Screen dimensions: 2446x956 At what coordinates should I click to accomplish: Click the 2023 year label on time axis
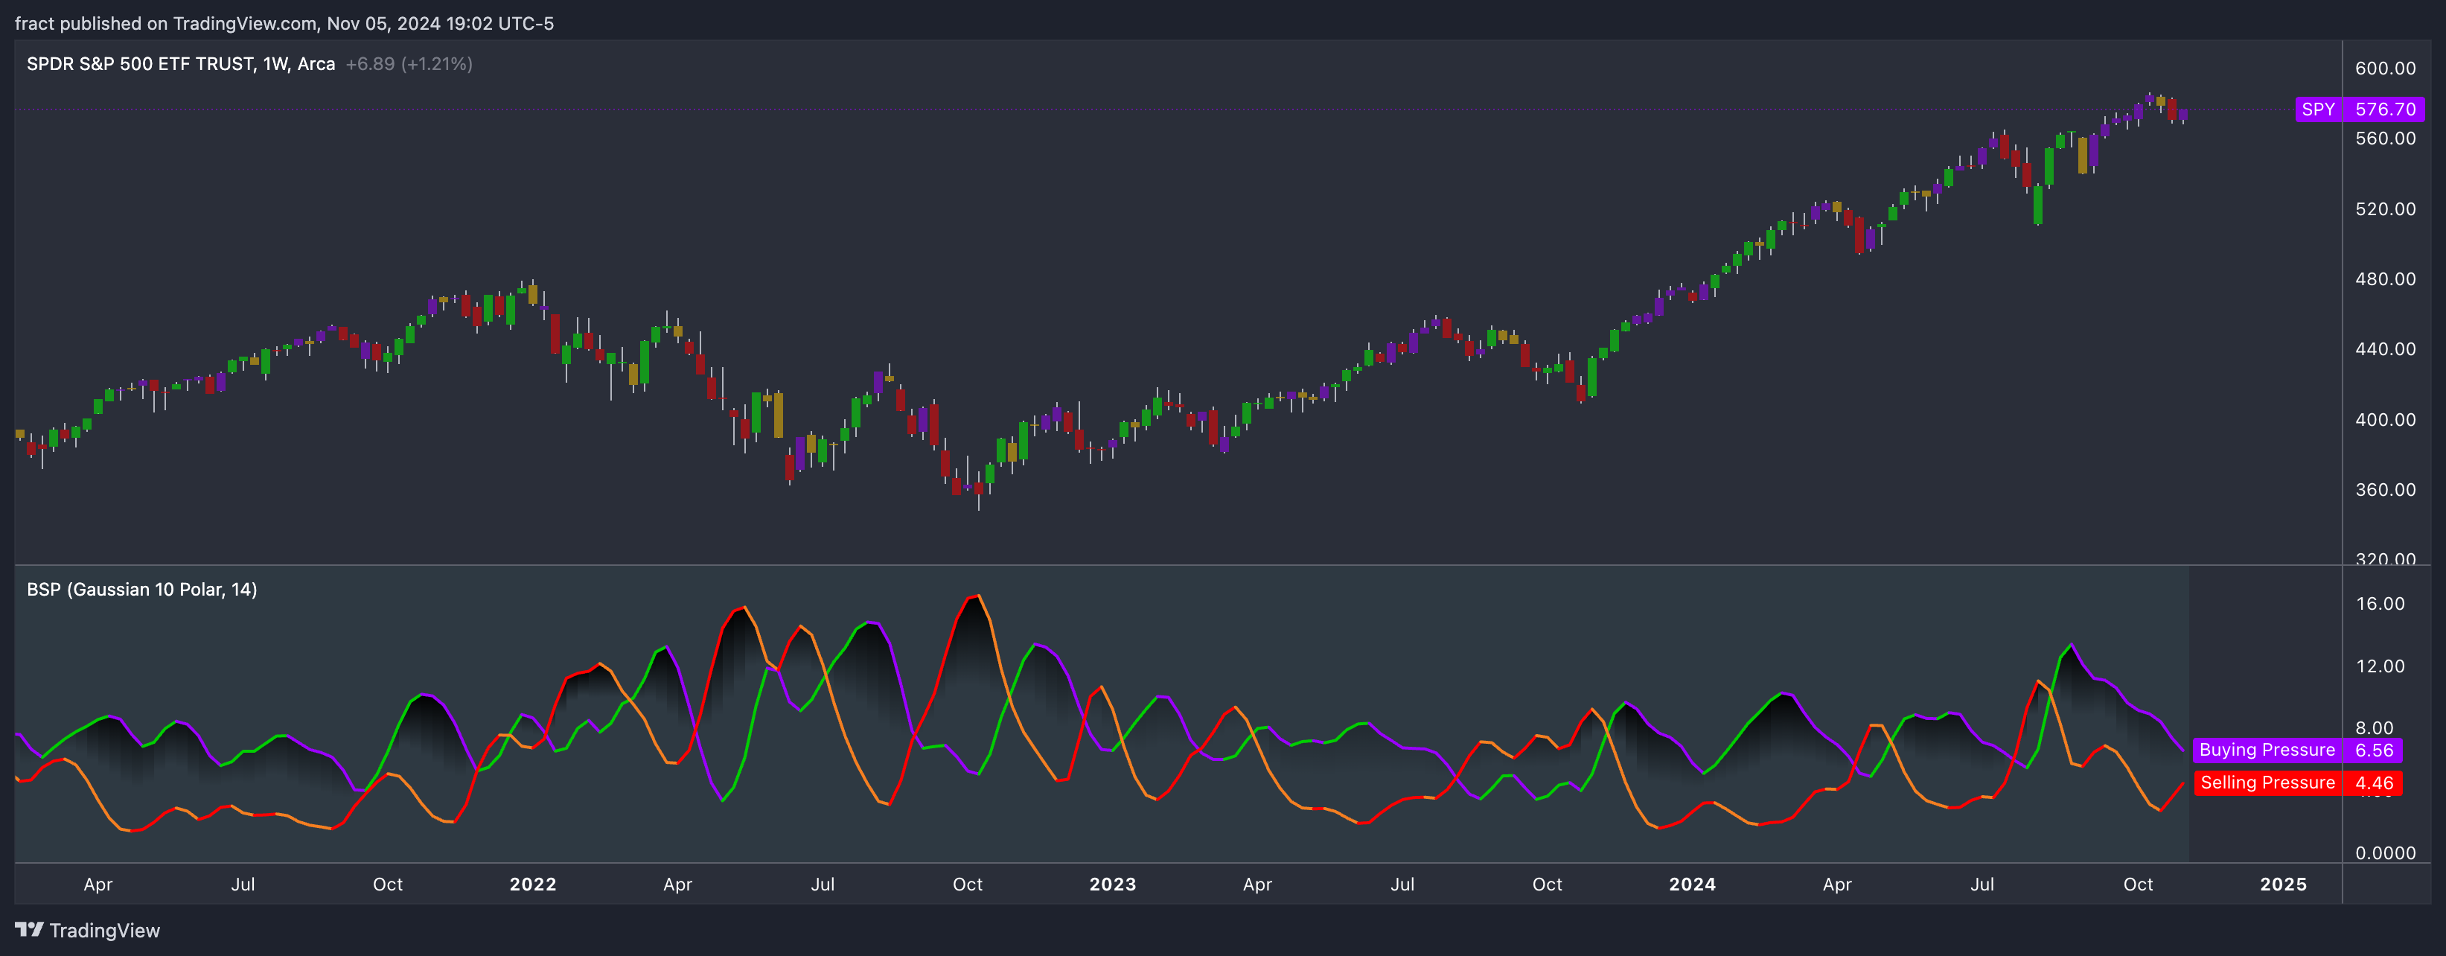pyautogui.click(x=1112, y=884)
